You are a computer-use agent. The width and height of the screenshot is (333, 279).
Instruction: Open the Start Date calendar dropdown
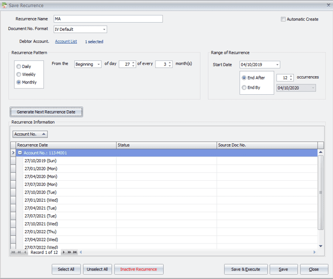tap(277, 65)
